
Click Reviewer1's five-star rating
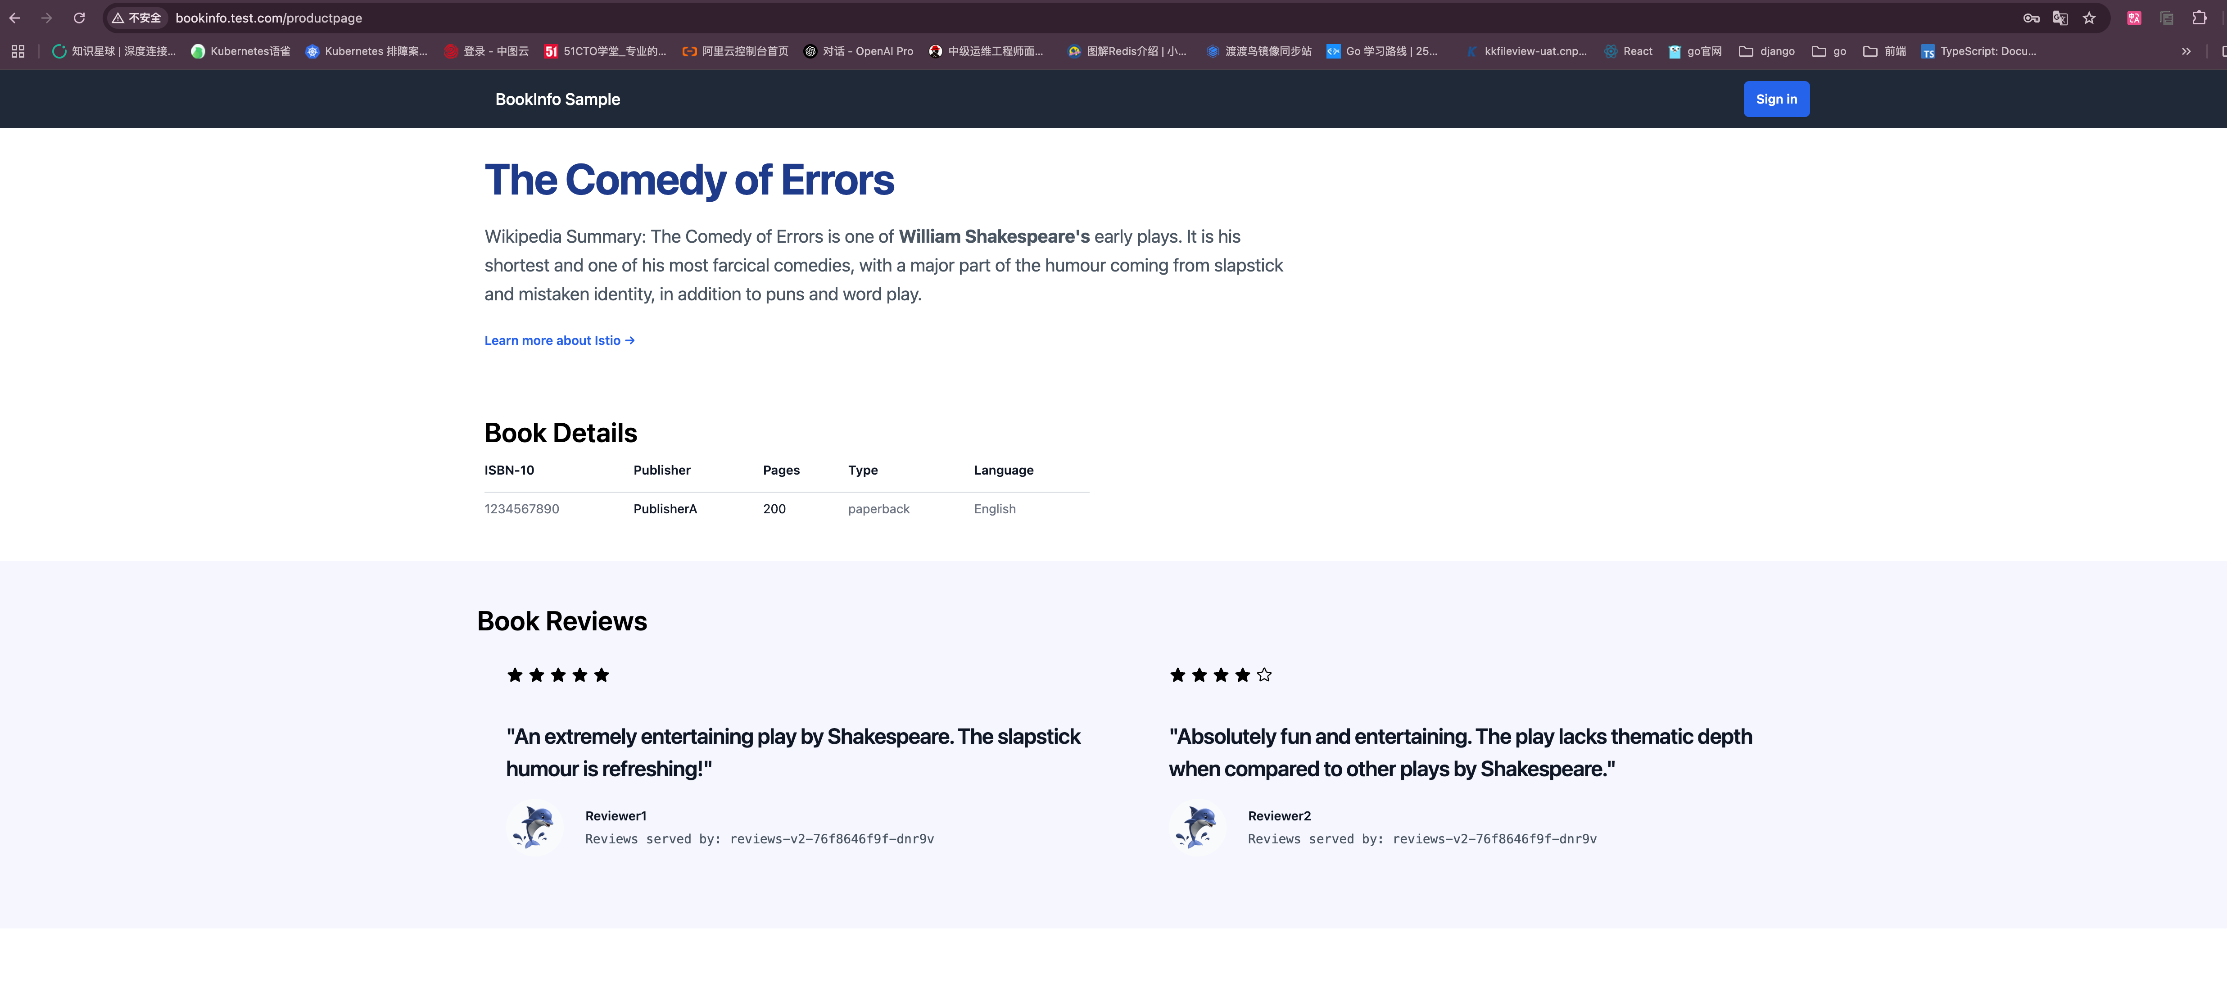click(x=557, y=675)
